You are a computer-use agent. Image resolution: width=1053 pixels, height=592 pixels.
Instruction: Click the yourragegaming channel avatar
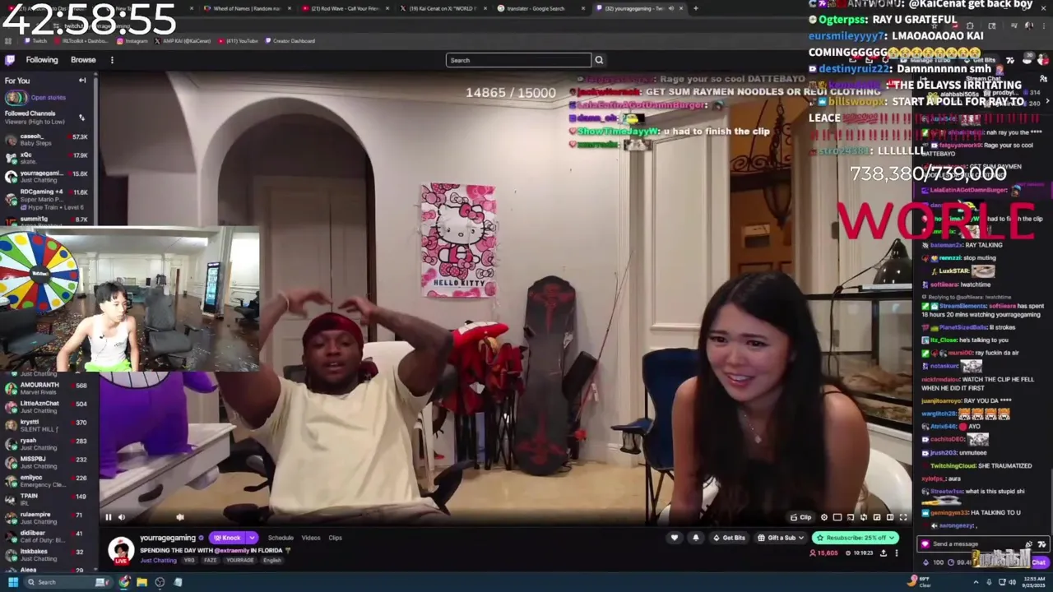pos(121,549)
